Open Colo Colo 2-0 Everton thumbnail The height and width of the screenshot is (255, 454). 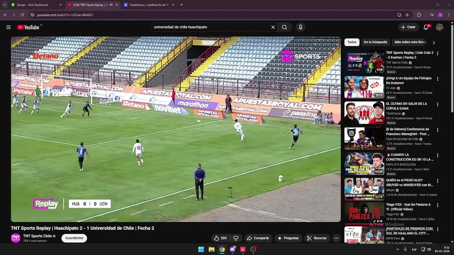click(x=364, y=62)
